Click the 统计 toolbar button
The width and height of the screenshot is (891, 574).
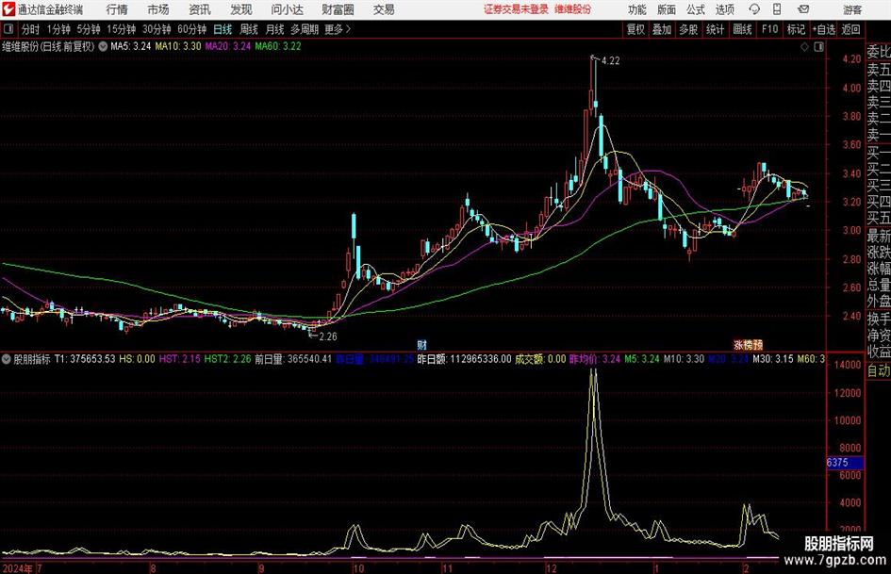click(715, 29)
